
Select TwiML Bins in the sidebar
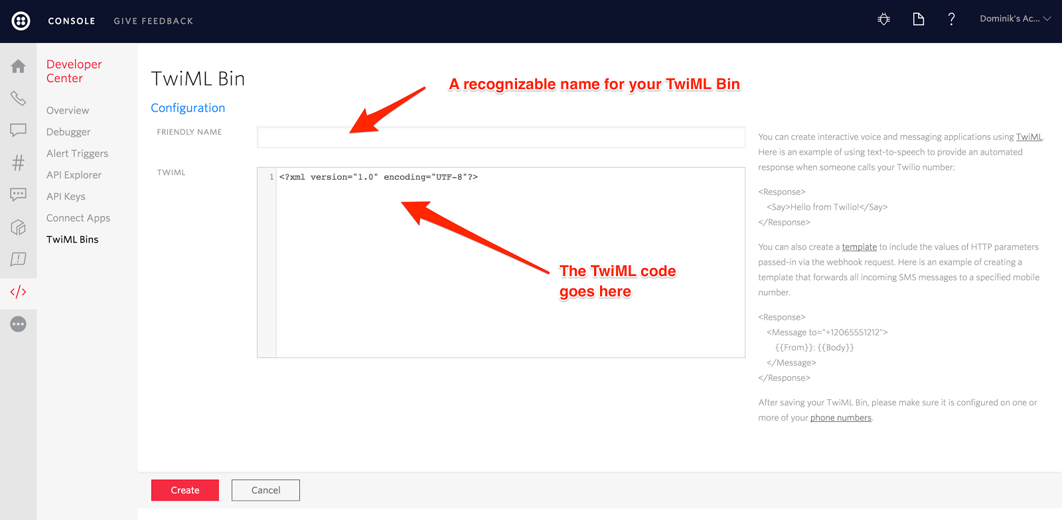point(72,239)
